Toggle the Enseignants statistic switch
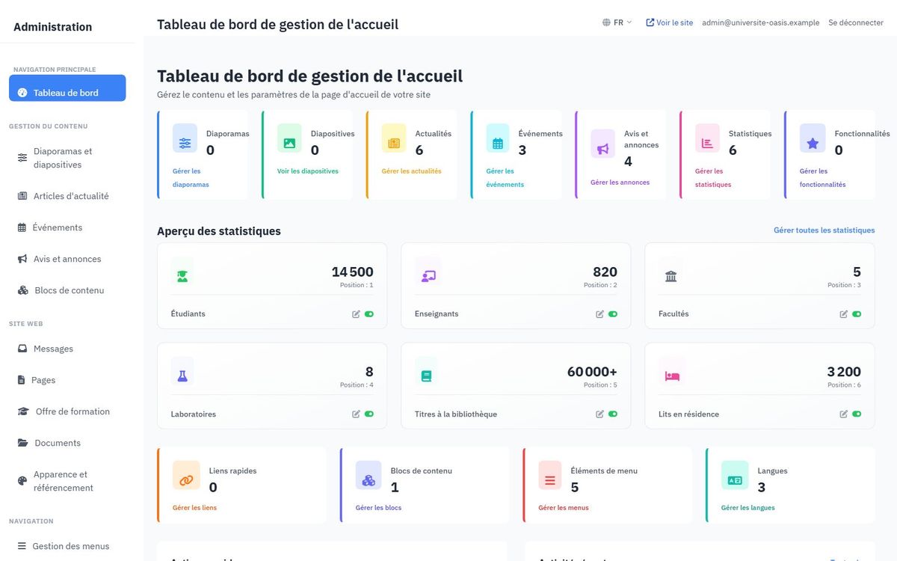897x561 pixels. tap(613, 314)
